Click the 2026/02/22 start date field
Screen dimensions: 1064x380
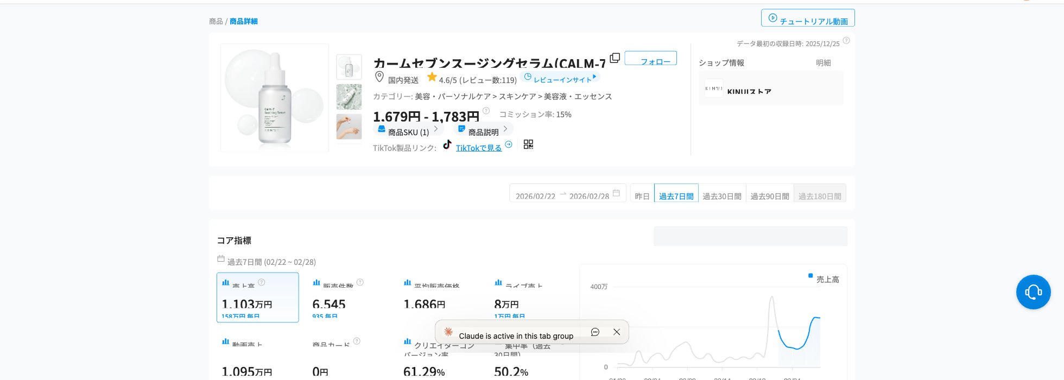[535, 196]
